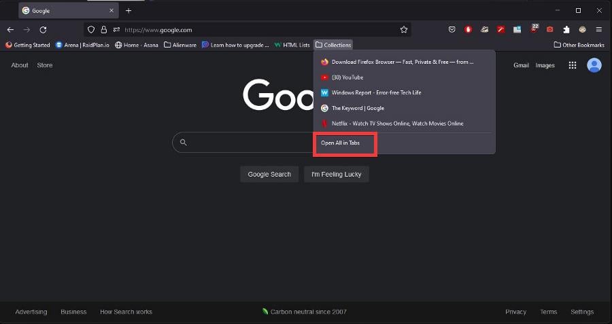Click the site padlock icon
This screenshot has height=324, width=612.
coord(103,30)
